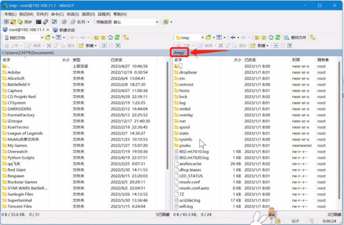Go to remote home directory icon

click(271, 38)
